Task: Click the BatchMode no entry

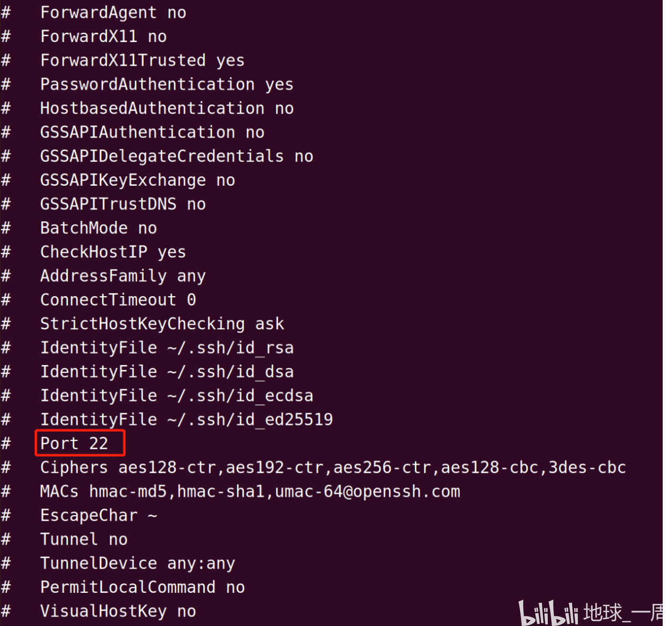Action: click(x=98, y=228)
